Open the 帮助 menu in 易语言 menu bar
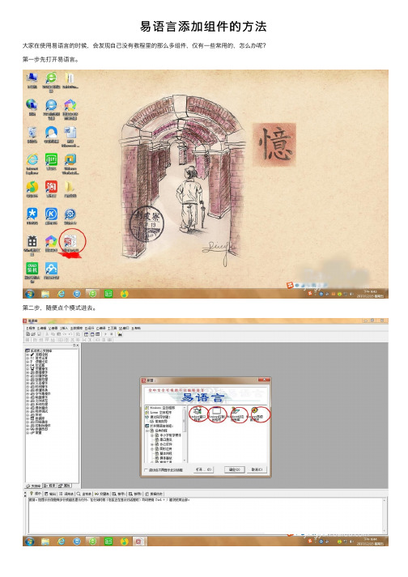The image size is (408, 577). click(136, 328)
